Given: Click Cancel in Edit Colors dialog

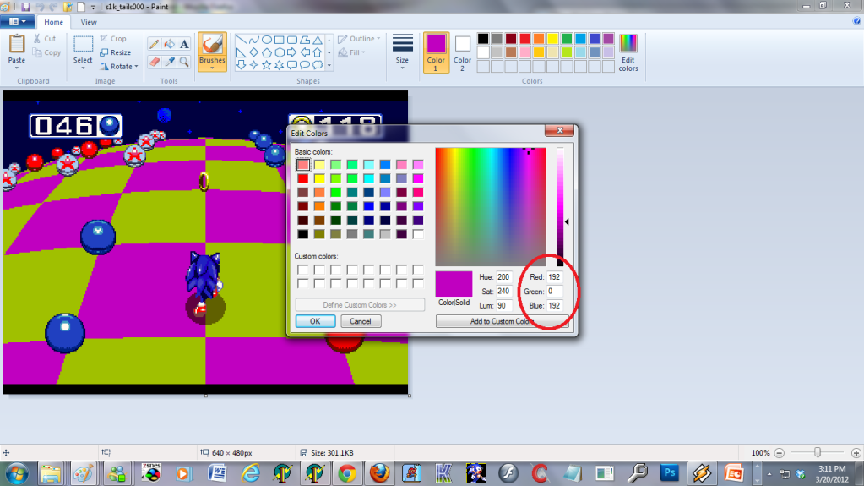Looking at the screenshot, I should point(361,321).
